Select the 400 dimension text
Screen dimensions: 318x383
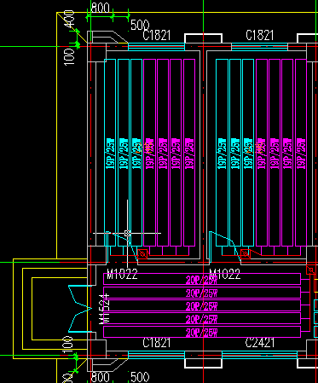click(x=70, y=20)
